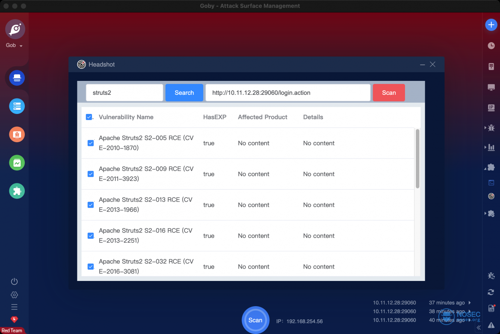Viewport: 500px width, 334px height.
Task: Click the HasEXP column header
Action: coord(215,117)
